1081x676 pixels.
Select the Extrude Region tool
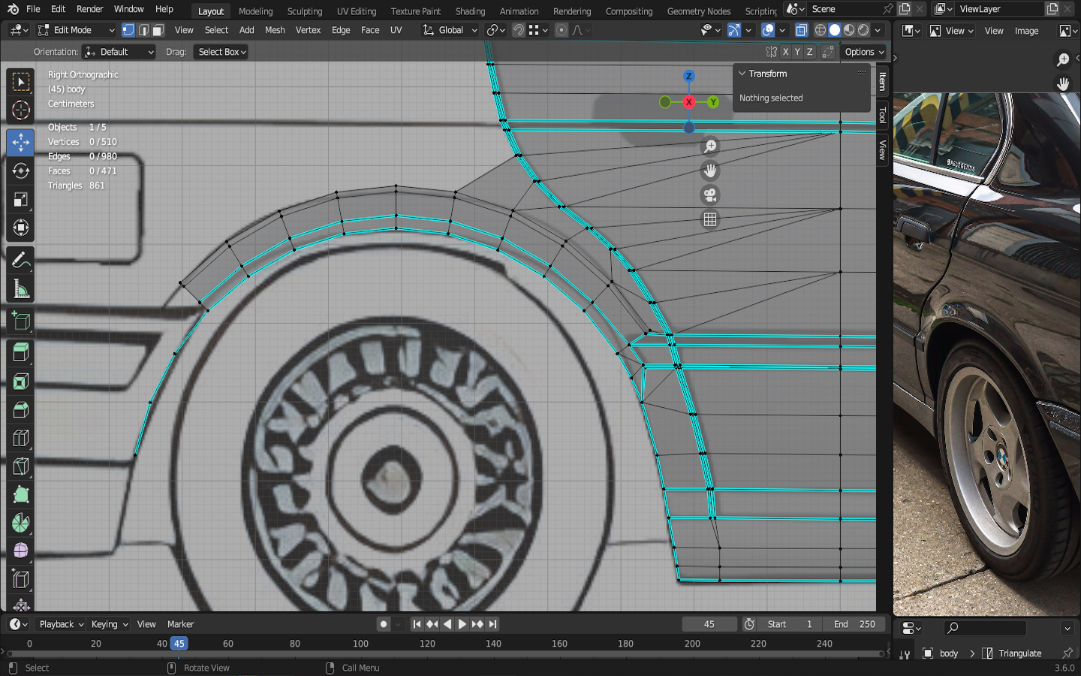point(20,352)
